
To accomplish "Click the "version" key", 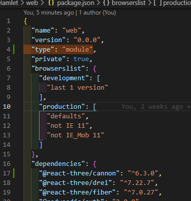I will click(48, 40).
